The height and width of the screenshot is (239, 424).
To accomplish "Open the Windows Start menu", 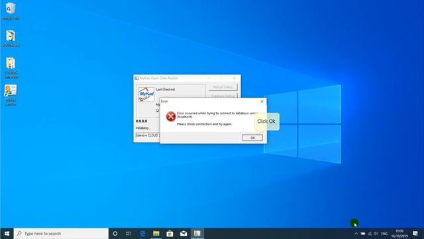I will (x=7, y=233).
